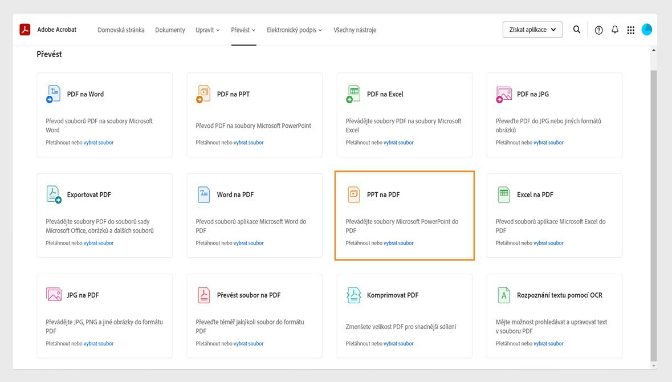Open the apps grid icon
The height and width of the screenshot is (382, 672).
click(x=630, y=30)
